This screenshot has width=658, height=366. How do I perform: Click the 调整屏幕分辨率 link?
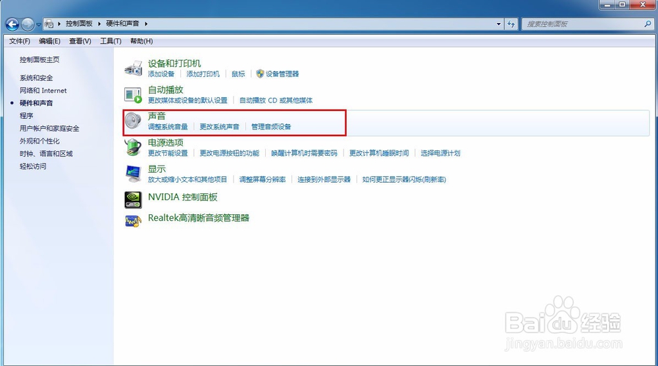point(263,179)
